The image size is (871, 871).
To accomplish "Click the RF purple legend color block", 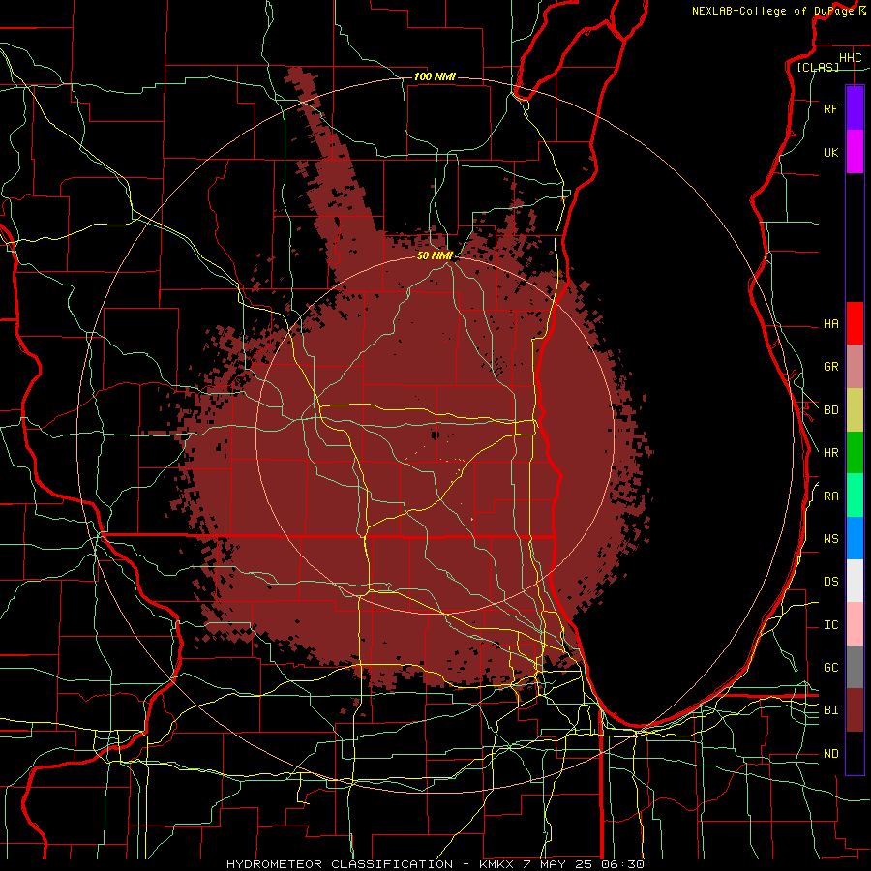I will pyautogui.click(x=855, y=108).
